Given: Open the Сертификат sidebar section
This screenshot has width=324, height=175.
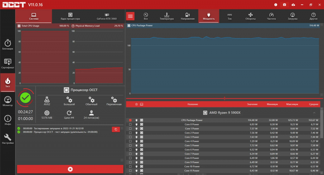Looking at the screenshot, I should (x=8, y=63).
